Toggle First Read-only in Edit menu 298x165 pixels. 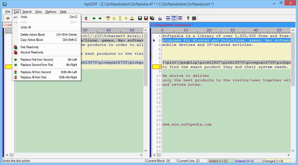click(29, 47)
